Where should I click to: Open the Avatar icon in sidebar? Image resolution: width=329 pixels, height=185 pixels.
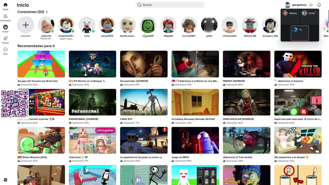tap(5, 27)
